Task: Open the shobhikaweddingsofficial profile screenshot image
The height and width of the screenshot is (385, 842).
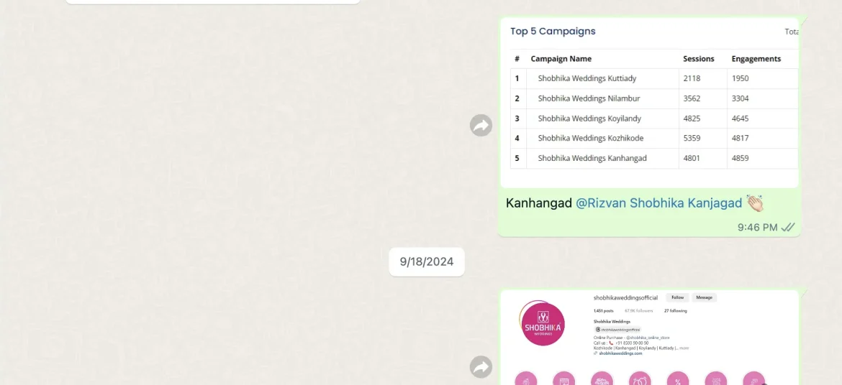Action: click(650, 338)
